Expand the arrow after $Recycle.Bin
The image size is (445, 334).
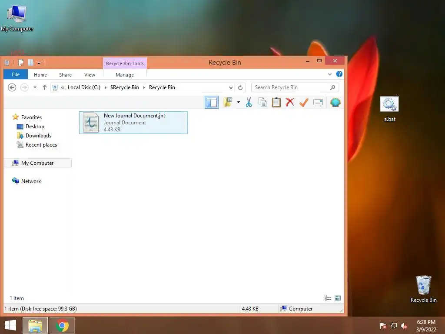[x=144, y=87]
